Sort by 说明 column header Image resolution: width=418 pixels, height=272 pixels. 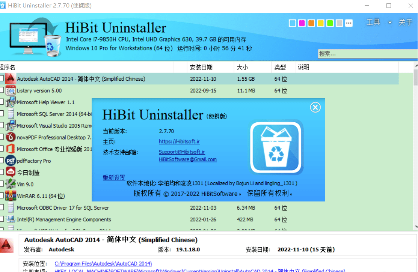347,67
